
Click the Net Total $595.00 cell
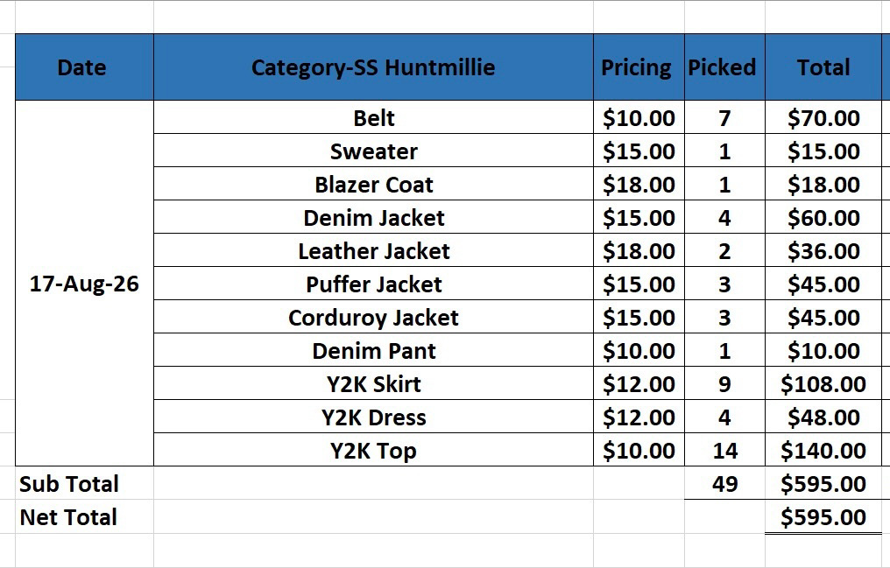823,516
